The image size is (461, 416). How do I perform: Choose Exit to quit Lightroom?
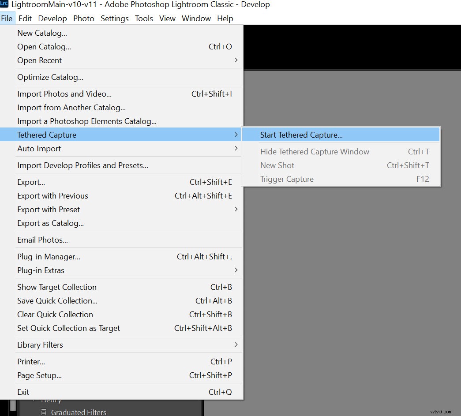[121, 392]
